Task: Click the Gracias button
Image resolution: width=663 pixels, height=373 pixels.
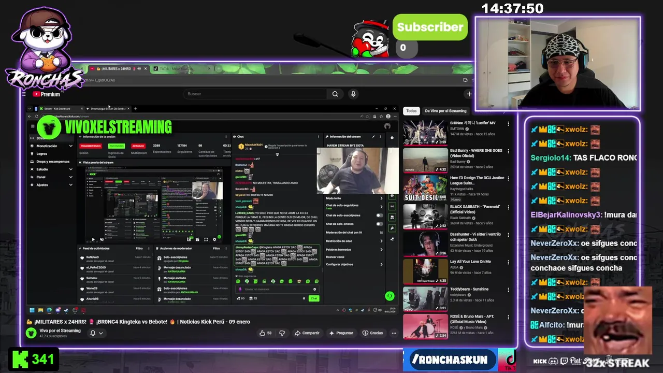Action: point(373,333)
